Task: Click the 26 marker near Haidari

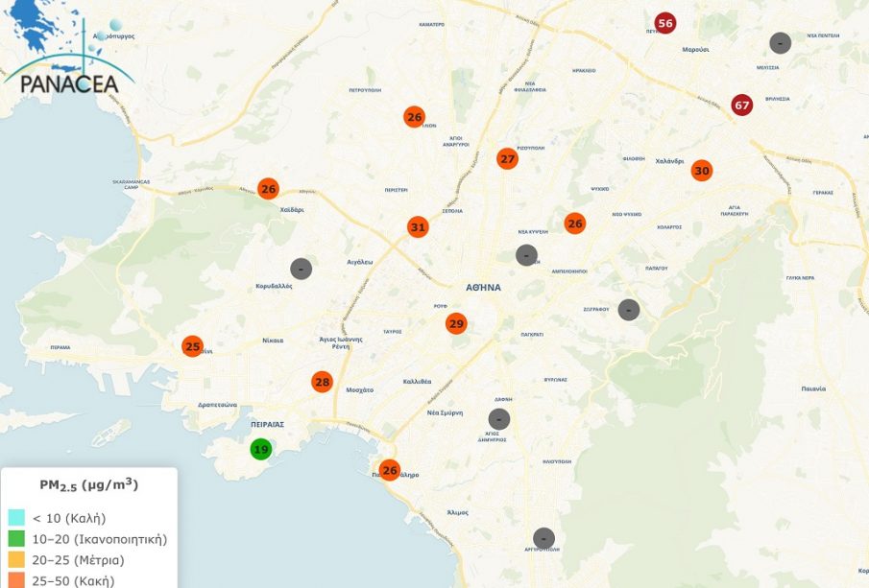Action: (x=268, y=189)
